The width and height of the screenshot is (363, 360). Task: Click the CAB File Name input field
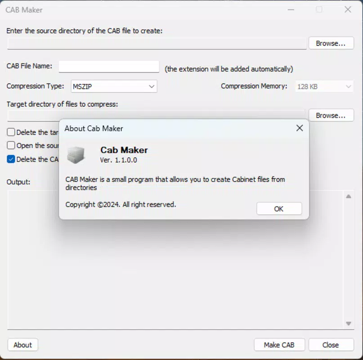point(109,67)
